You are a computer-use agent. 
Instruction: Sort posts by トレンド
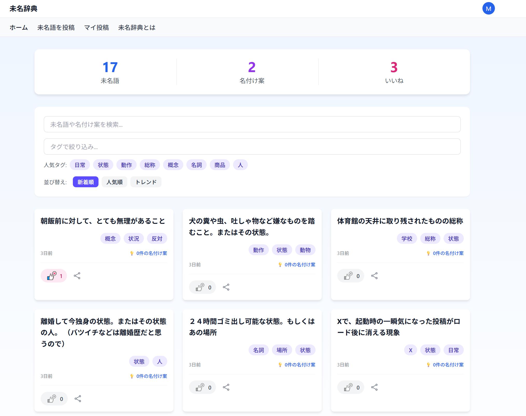[146, 182]
